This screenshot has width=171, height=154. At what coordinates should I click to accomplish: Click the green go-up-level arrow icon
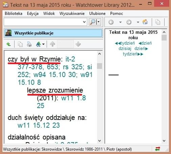point(8,44)
